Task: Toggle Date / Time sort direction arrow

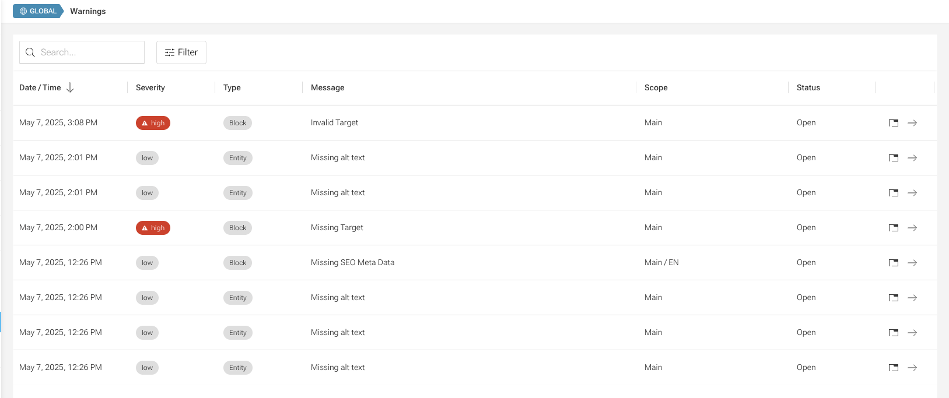Action: pyautogui.click(x=70, y=87)
